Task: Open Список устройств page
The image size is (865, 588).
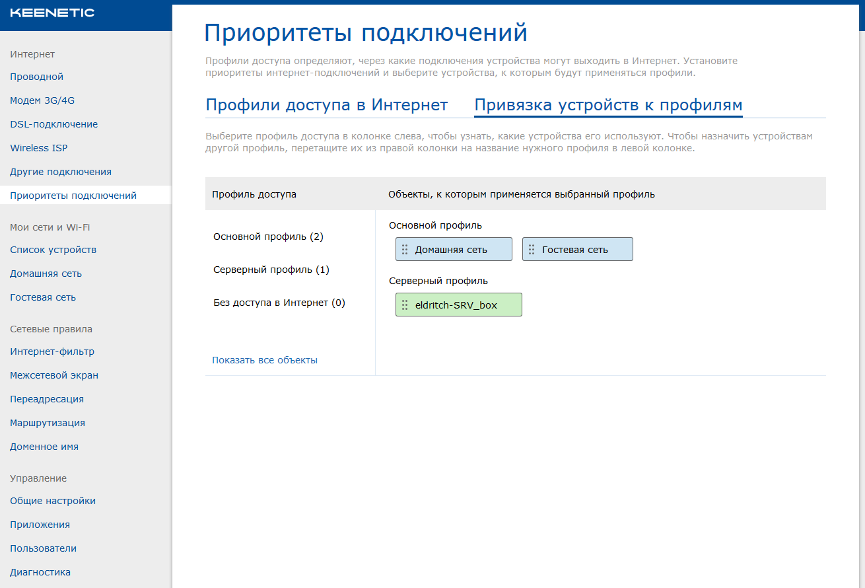Action: coord(53,250)
